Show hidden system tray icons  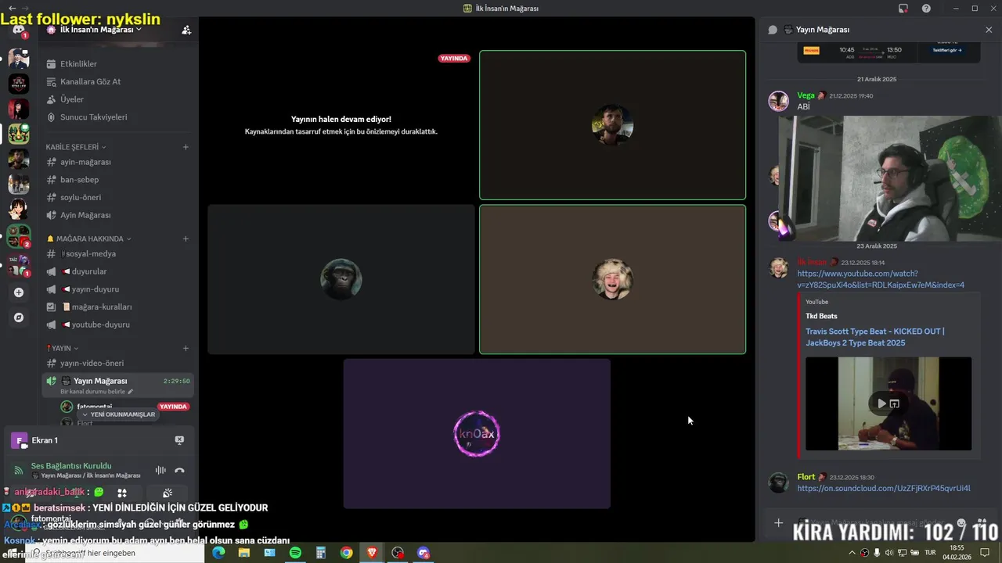[x=852, y=553]
